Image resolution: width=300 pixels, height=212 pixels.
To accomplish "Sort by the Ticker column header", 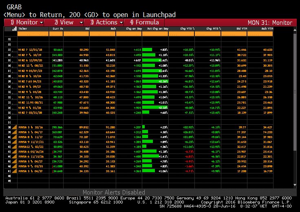I will point(23,28).
